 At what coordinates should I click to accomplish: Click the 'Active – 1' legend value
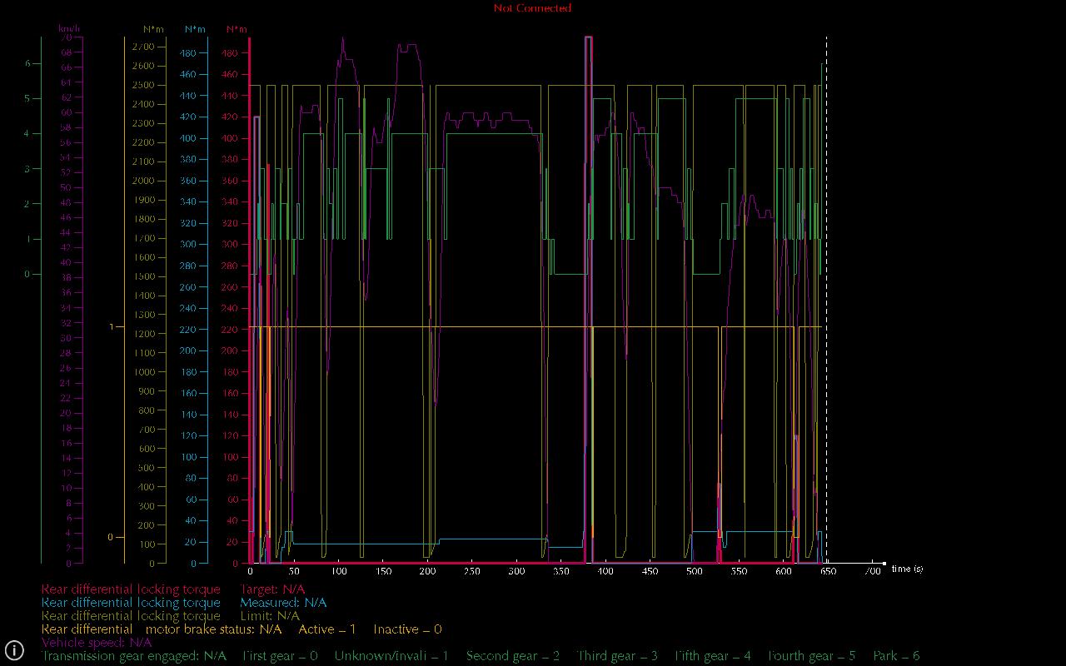pyautogui.click(x=327, y=629)
